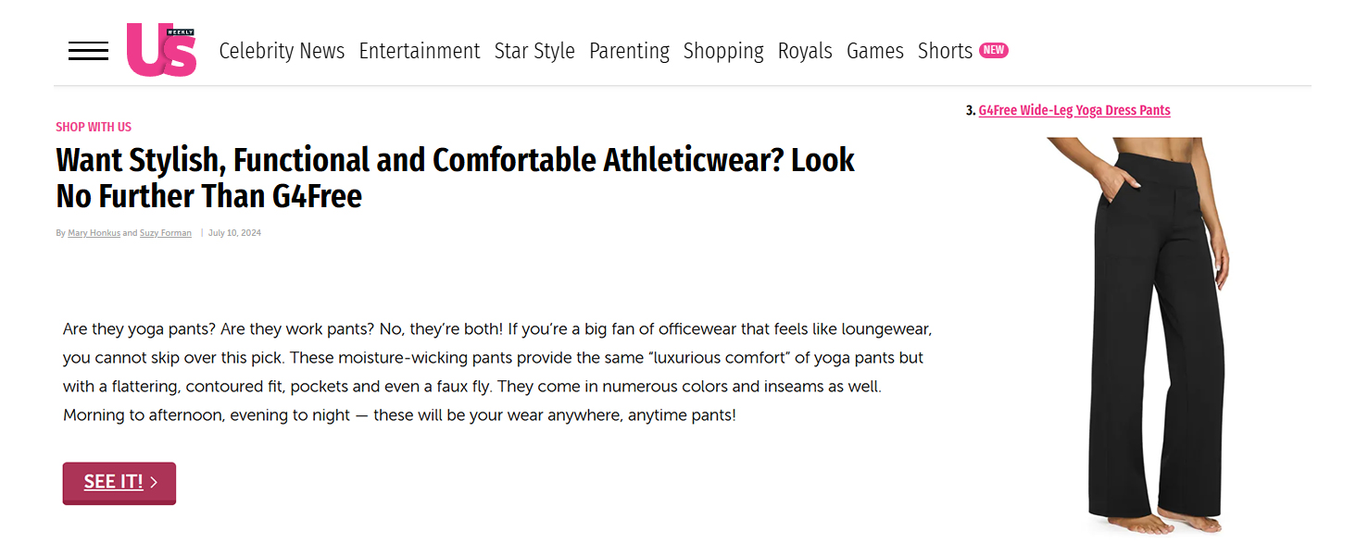Click the Games nav item
Image resolution: width=1356 pixels, height=555 pixels.
pyautogui.click(x=874, y=51)
